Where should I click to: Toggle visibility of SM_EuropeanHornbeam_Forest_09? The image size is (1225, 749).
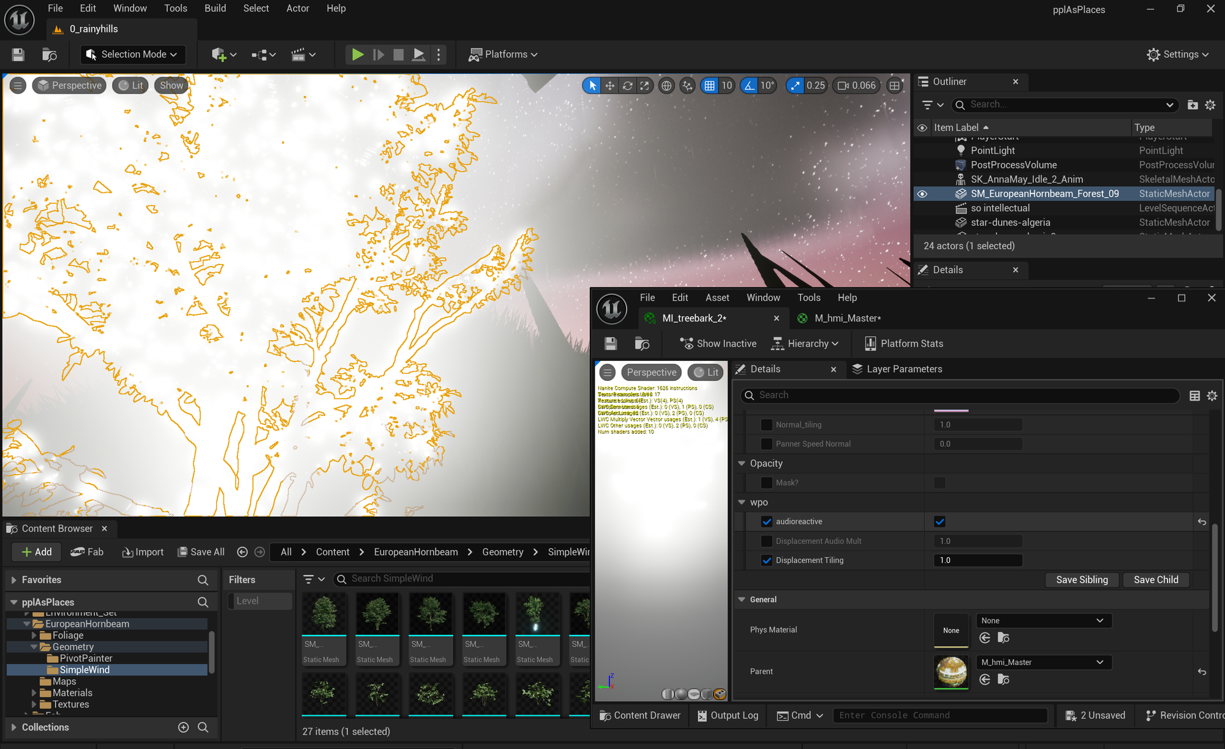click(x=922, y=194)
